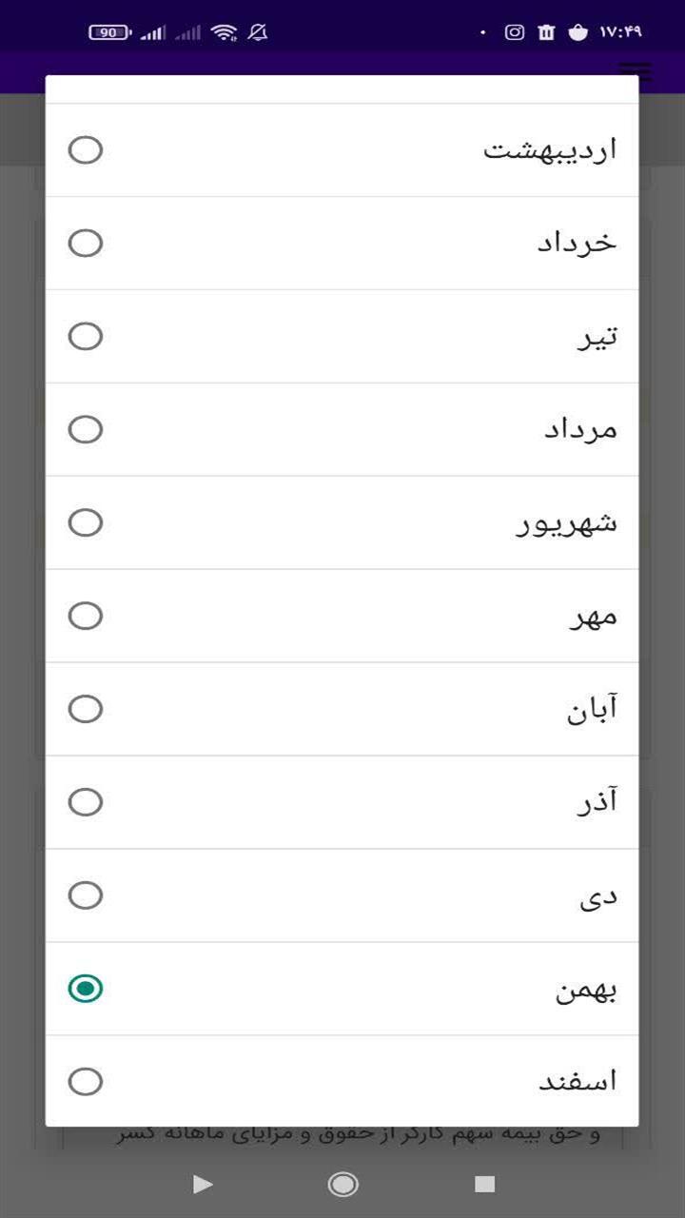Tap the Android back navigation triangle
Viewport: 685px width, 1218px height.
tap(202, 1184)
